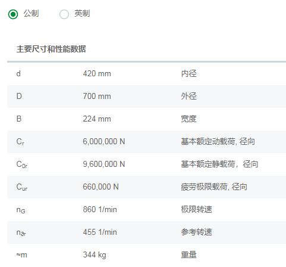Viewport: 286px width, 267px height.
Task: Click the 9,600,000 N static load value
Action: pos(104,164)
